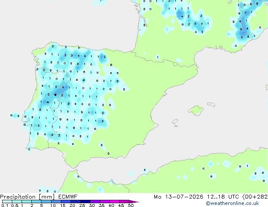Select the legend tick label '0.5'

pos(14,205)
